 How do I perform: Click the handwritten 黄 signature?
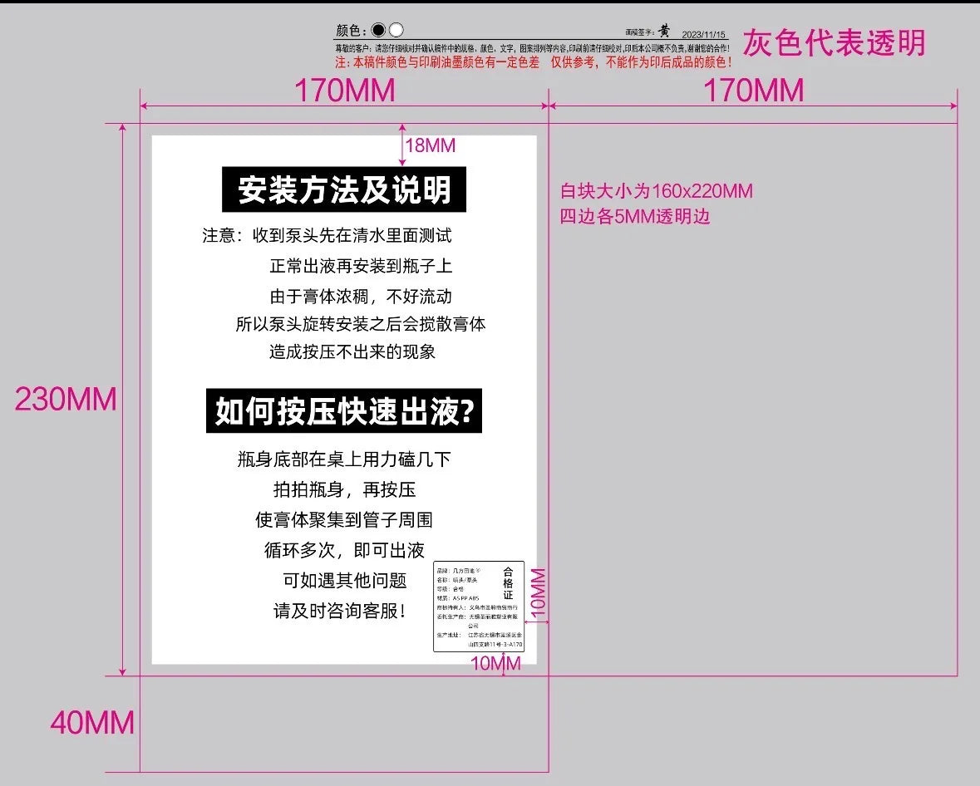coord(663,31)
